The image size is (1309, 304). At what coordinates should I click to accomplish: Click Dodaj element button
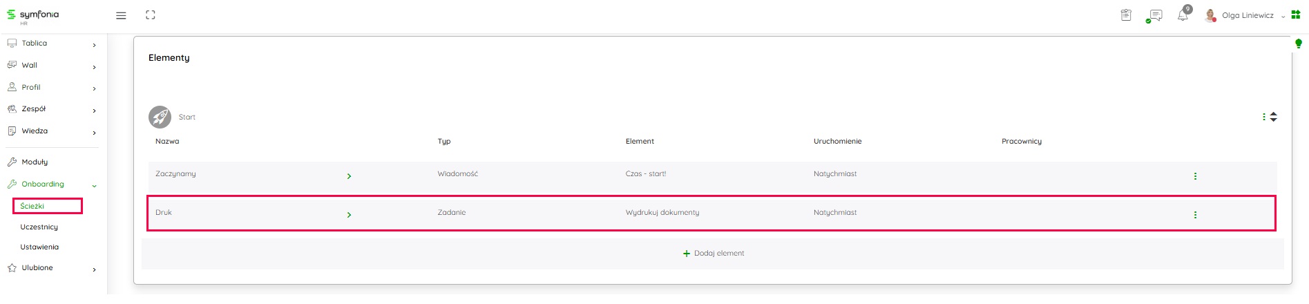pyautogui.click(x=714, y=254)
